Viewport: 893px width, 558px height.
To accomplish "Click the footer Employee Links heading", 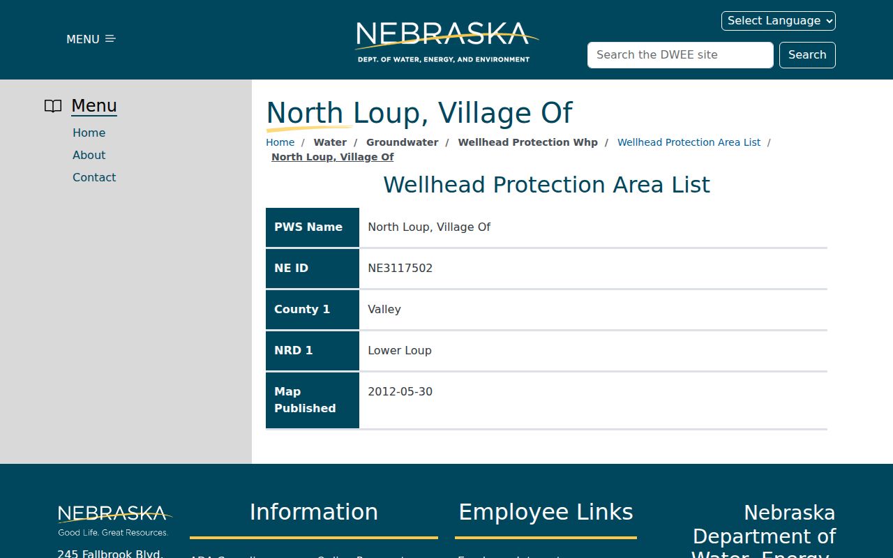I will pos(546,512).
